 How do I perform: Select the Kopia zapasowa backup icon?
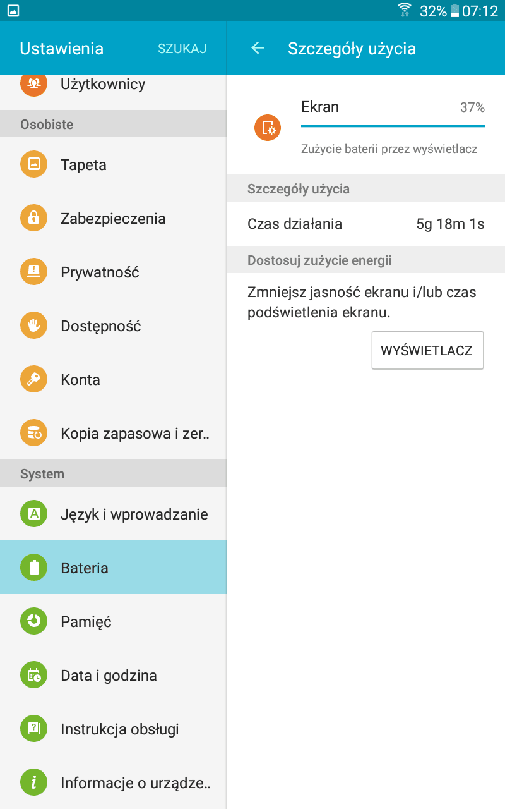click(x=34, y=433)
